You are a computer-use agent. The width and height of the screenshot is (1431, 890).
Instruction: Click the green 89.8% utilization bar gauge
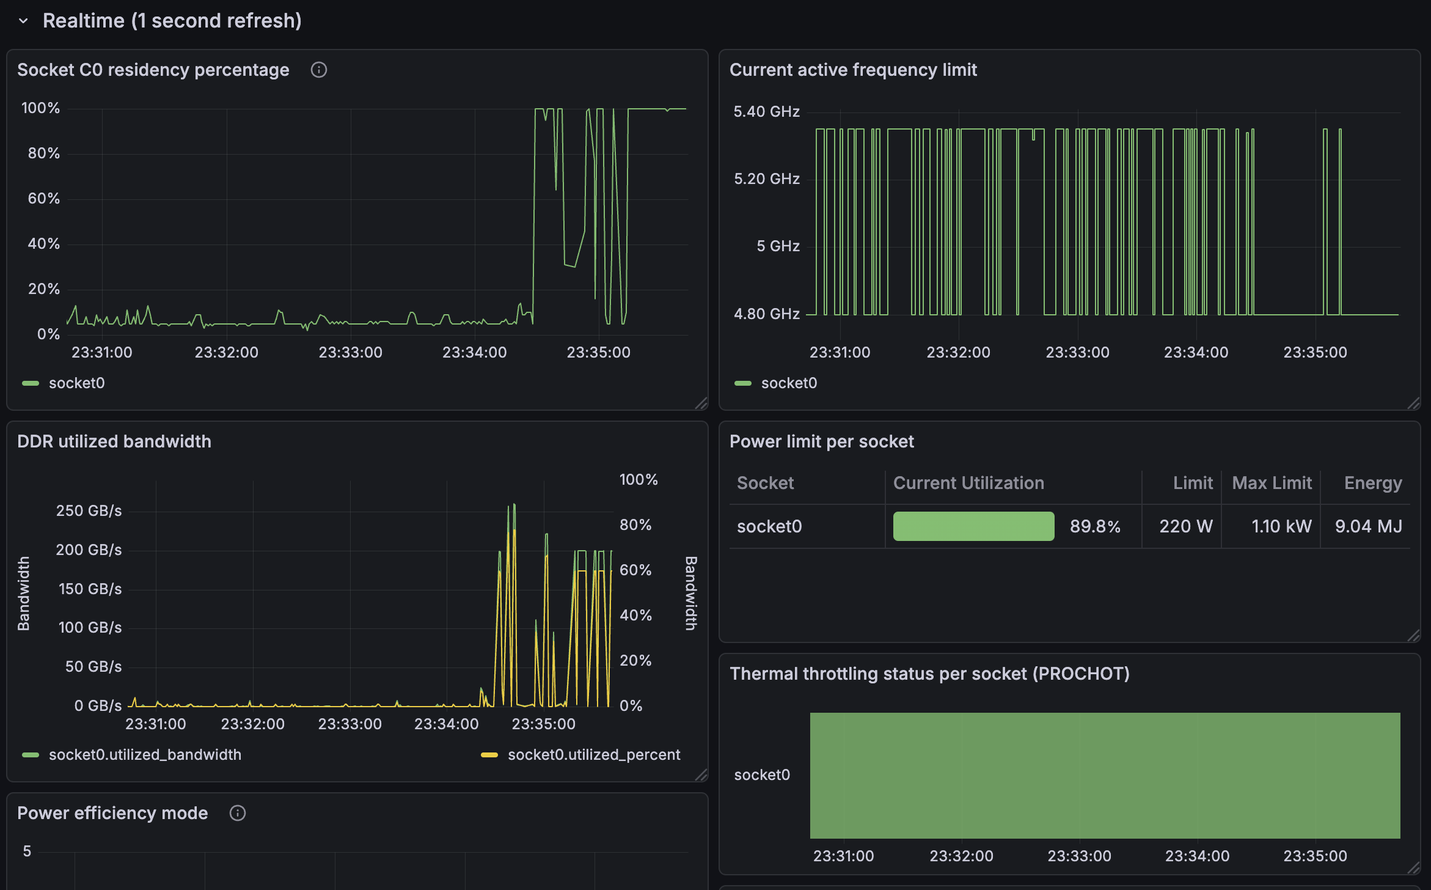coord(973,526)
